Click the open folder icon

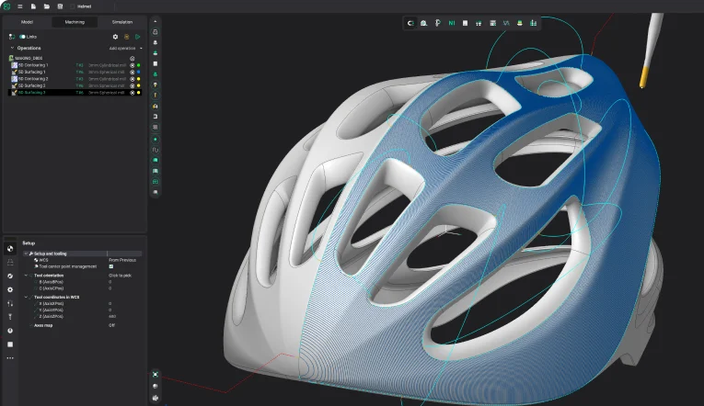[x=46, y=6]
